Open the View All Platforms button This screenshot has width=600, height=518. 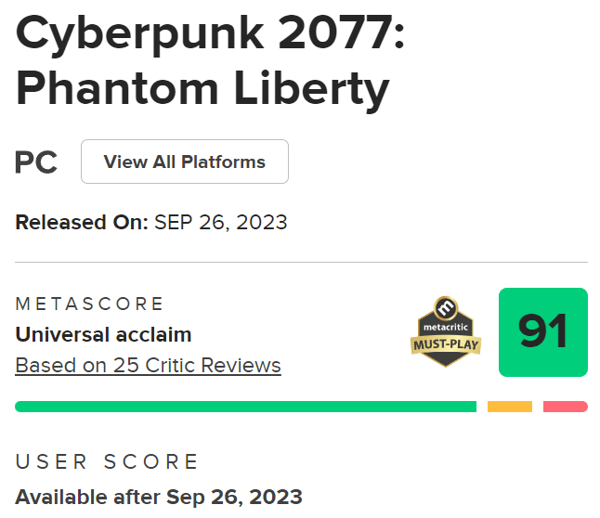coord(185,162)
